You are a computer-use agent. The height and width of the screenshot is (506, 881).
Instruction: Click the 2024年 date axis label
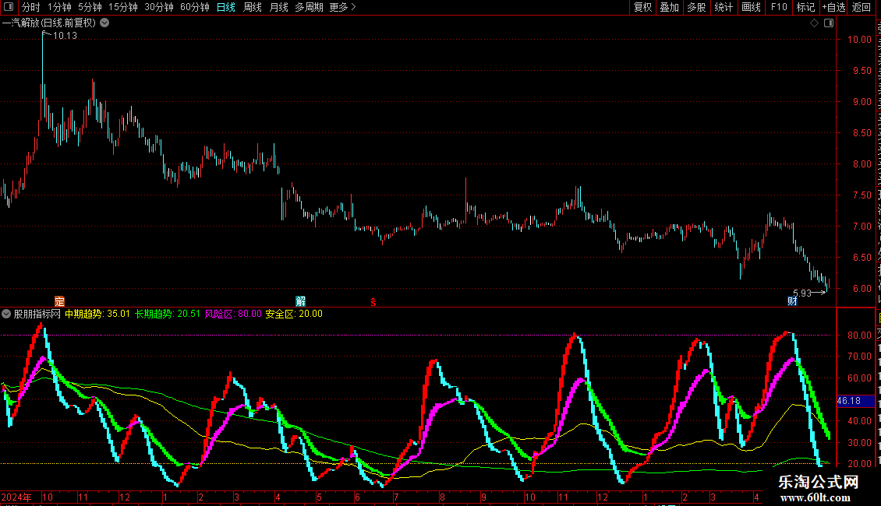pos(16,497)
